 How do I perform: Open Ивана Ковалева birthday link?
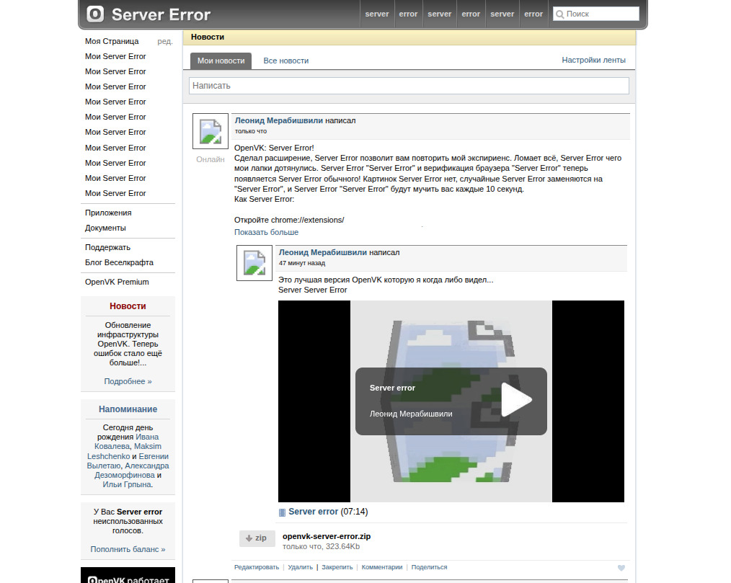pos(127,442)
